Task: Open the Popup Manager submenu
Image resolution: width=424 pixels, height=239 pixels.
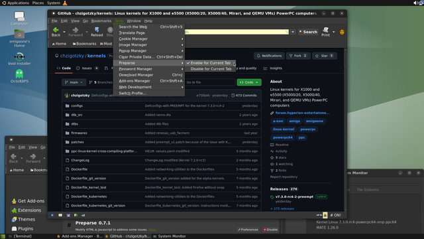Action: pos(149,51)
